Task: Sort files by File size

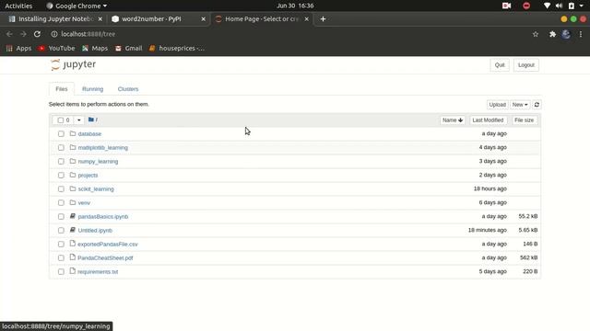Action: point(524,120)
